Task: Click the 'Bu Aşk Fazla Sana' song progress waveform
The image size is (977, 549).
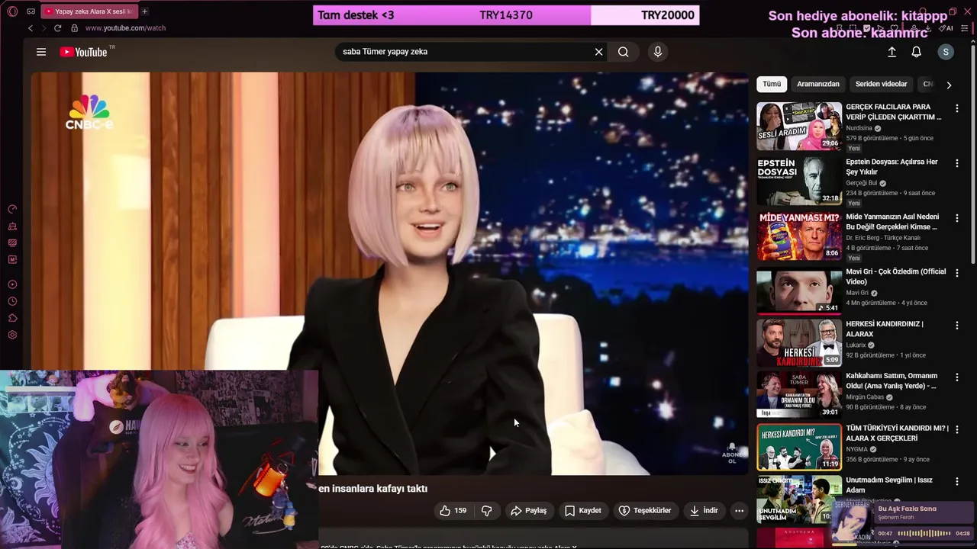Action: pos(924,533)
